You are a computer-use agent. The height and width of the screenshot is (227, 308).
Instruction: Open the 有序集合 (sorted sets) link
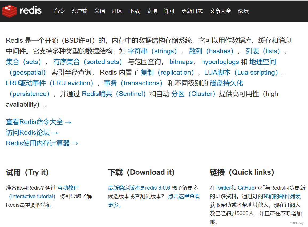[88, 62]
